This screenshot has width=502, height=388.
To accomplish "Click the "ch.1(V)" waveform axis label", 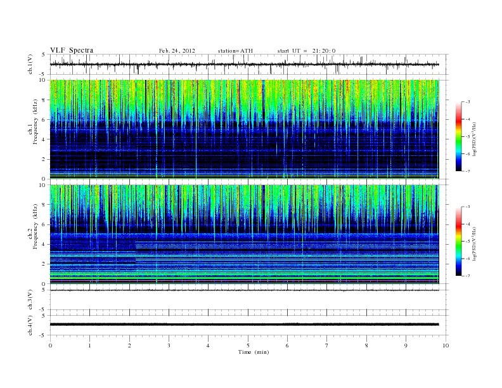I will 30,64.
